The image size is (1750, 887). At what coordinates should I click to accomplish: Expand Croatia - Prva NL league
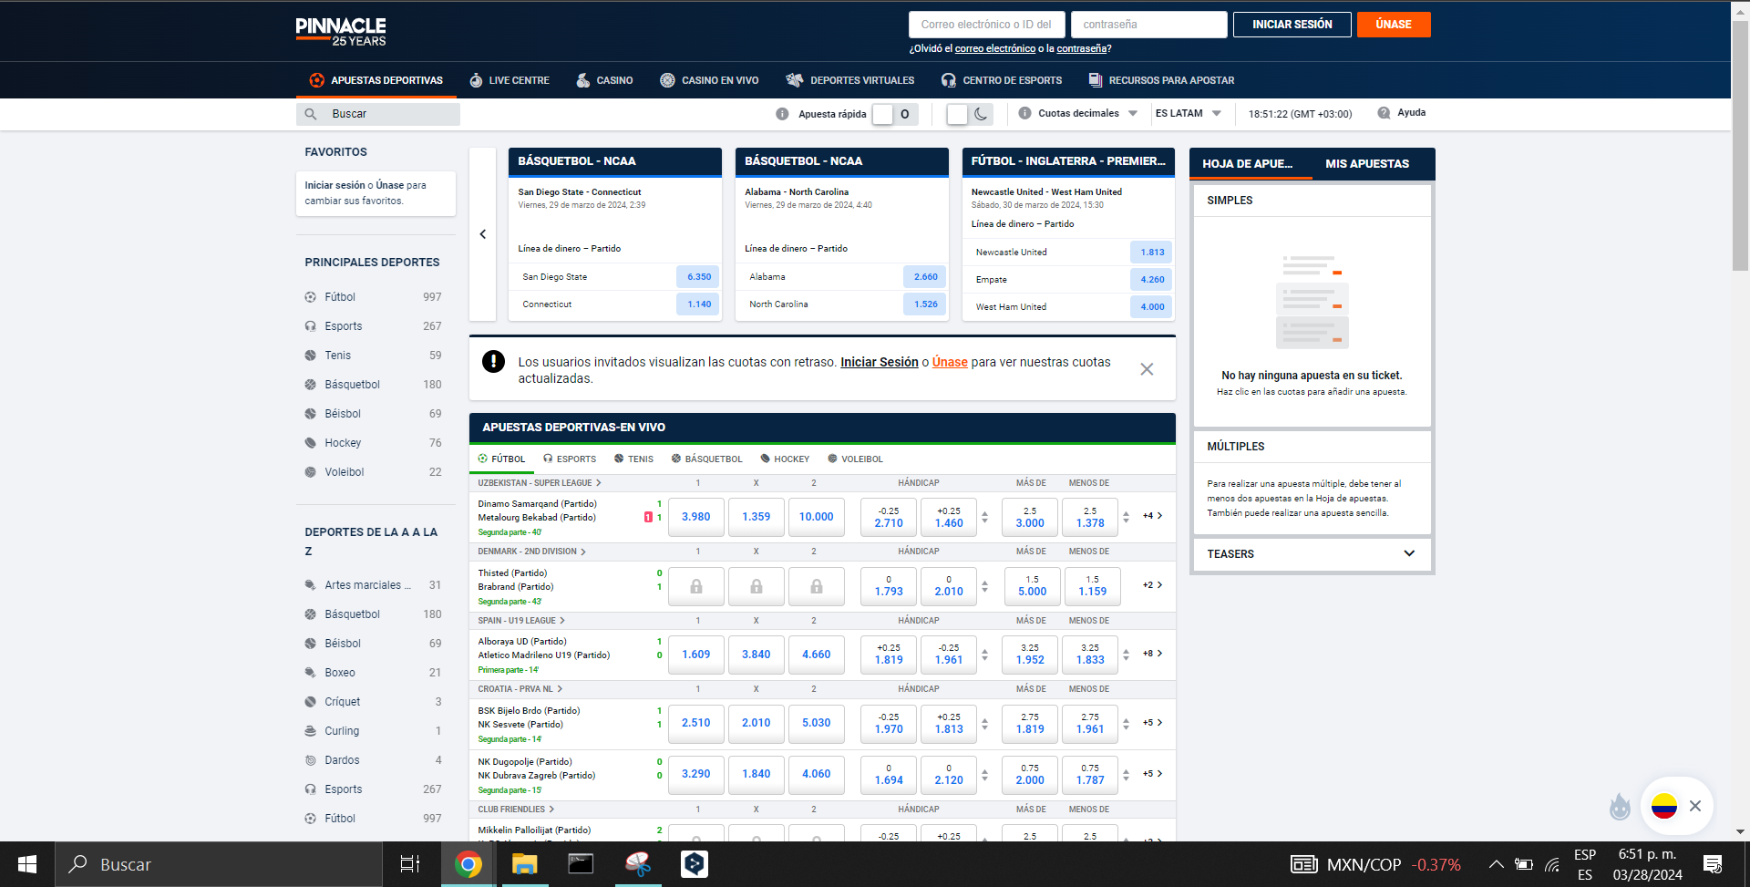pos(520,689)
